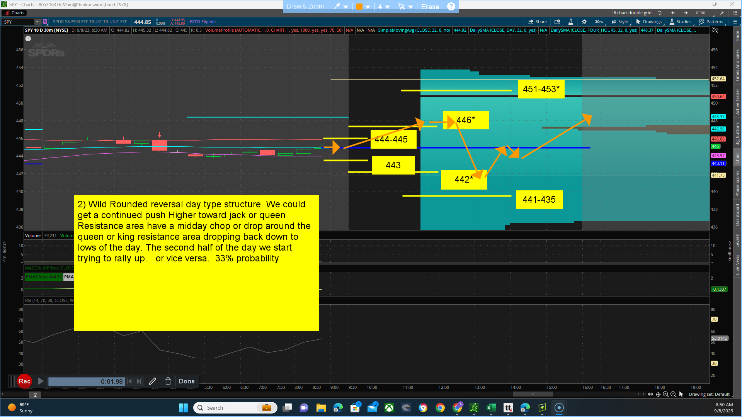Viewport: 742px width, 417px height.
Task: Click Erase in Draw & Zoom bar
Action: point(430,7)
